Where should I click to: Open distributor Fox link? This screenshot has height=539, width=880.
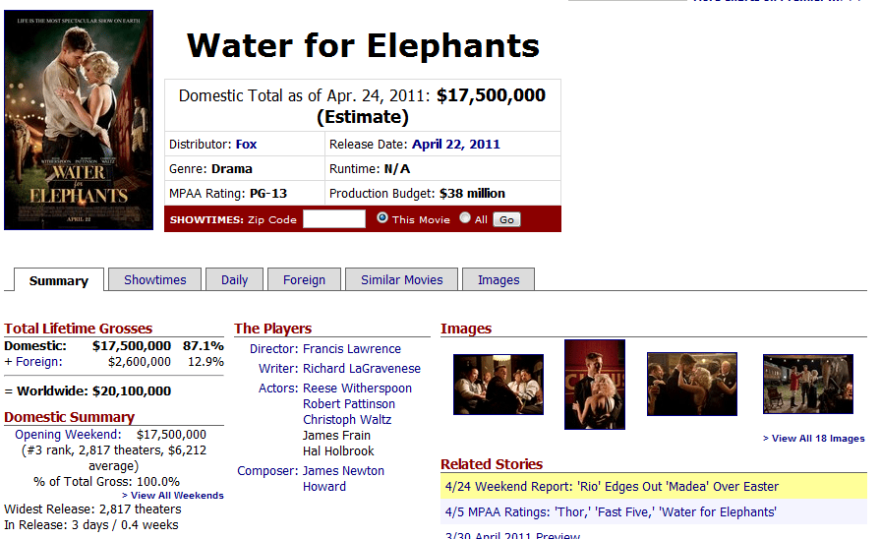246,144
